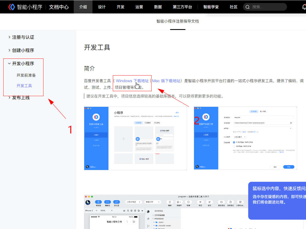306x229 pixels.
Task: Click the 智能小程序 logo icon
Action: [12, 7]
